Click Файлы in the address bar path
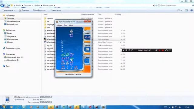This screenshot has height=109, width=194. (37, 5)
